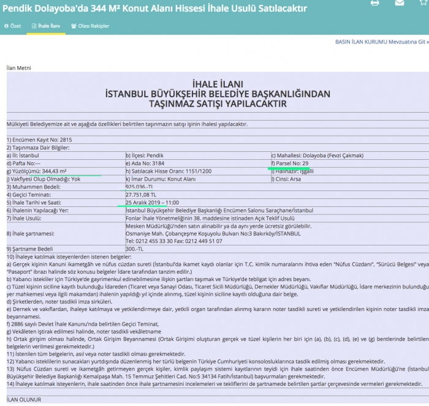The image size is (429, 406).
Task: Click the 'İHALE İLANI' heading
Action: [x=218, y=84]
